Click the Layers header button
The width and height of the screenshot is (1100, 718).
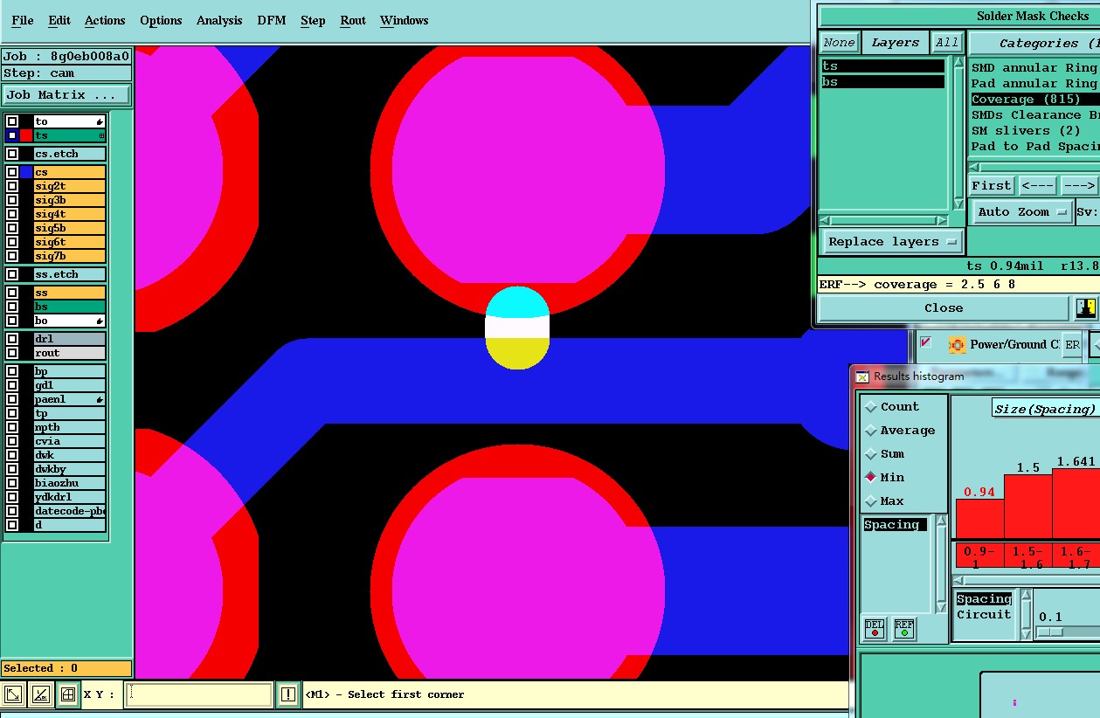tap(895, 42)
